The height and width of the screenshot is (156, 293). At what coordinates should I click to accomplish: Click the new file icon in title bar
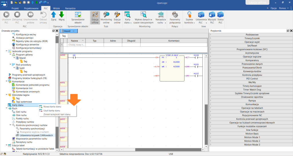tap(12, 2)
